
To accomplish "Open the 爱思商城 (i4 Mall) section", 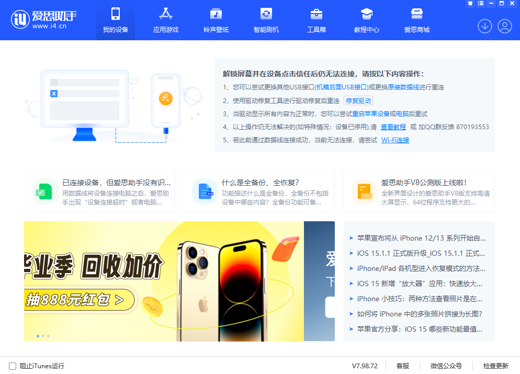I will 416,20.
